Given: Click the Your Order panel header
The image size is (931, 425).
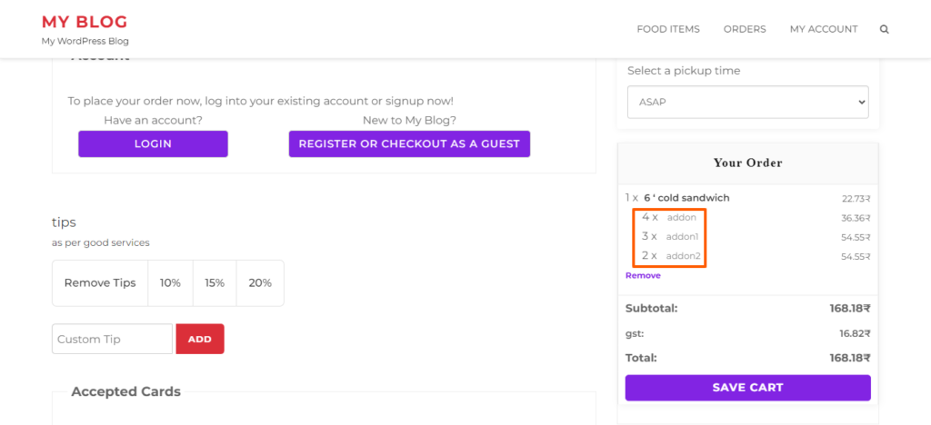Looking at the screenshot, I should click(x=748, y=163).
